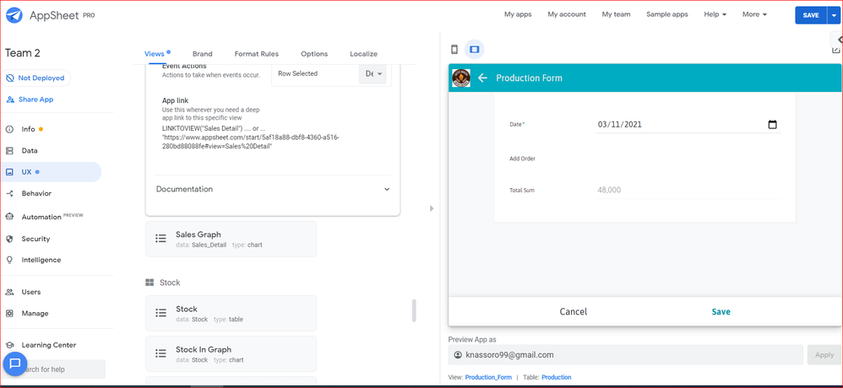
Task: Click the Stock category grid icon
Action: 150,283
